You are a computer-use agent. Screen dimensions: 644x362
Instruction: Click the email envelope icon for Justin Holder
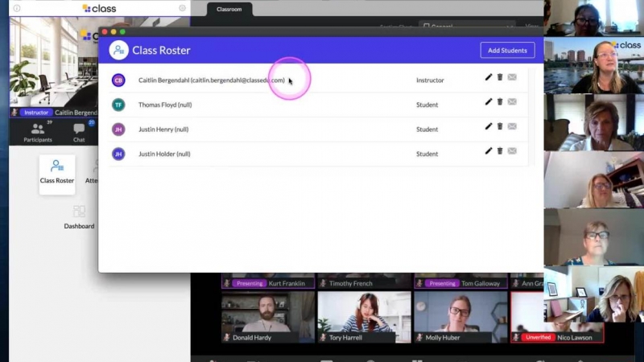tap(512, 150)
